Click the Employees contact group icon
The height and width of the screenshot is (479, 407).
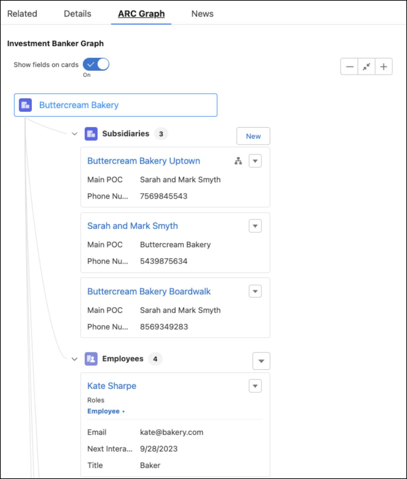point(91,359)
